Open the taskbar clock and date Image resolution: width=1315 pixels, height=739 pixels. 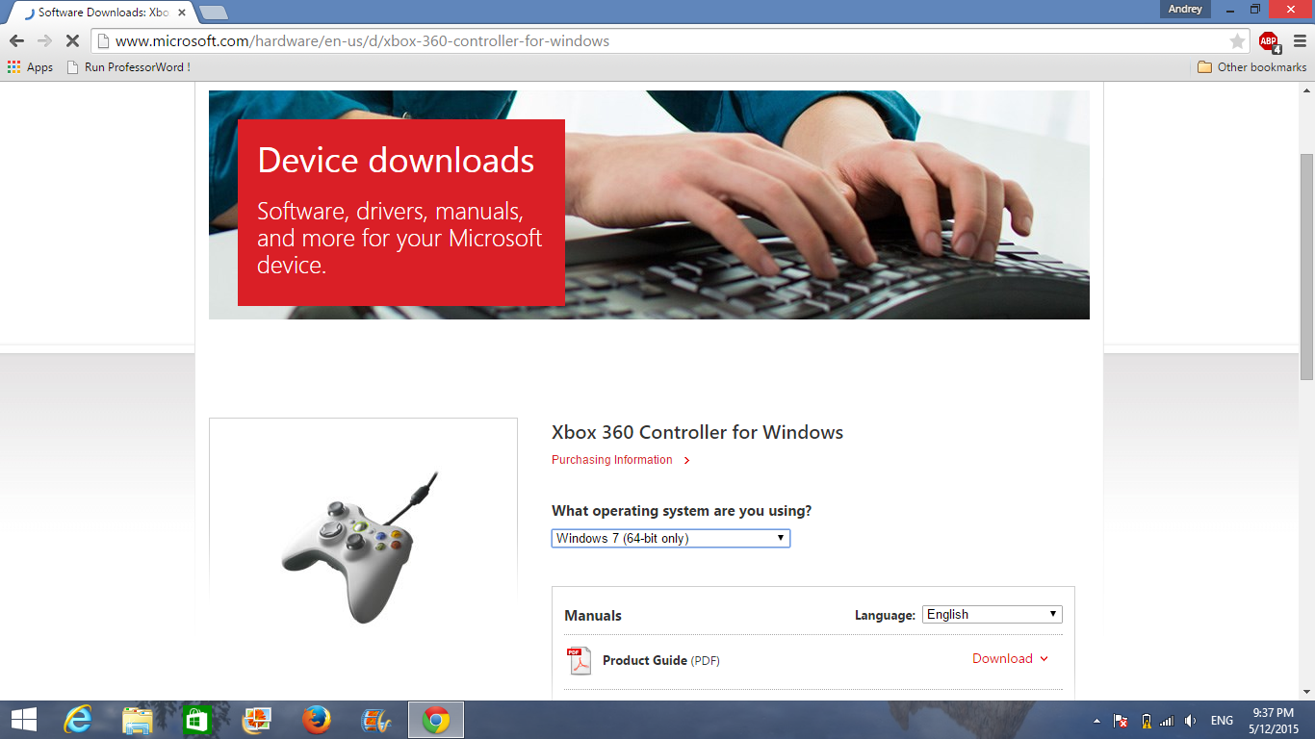point(1274,720)
